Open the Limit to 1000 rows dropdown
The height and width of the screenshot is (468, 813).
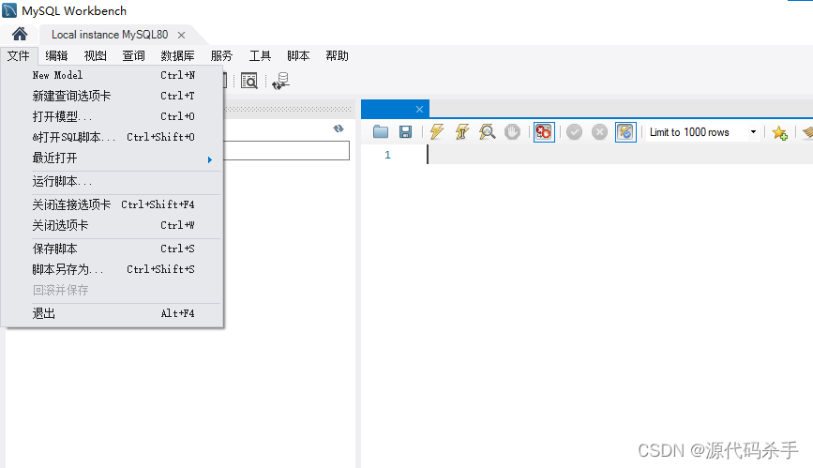point(703,132)
